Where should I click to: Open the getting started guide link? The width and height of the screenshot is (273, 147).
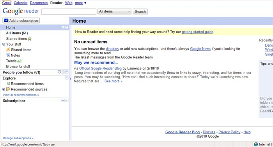197,32
